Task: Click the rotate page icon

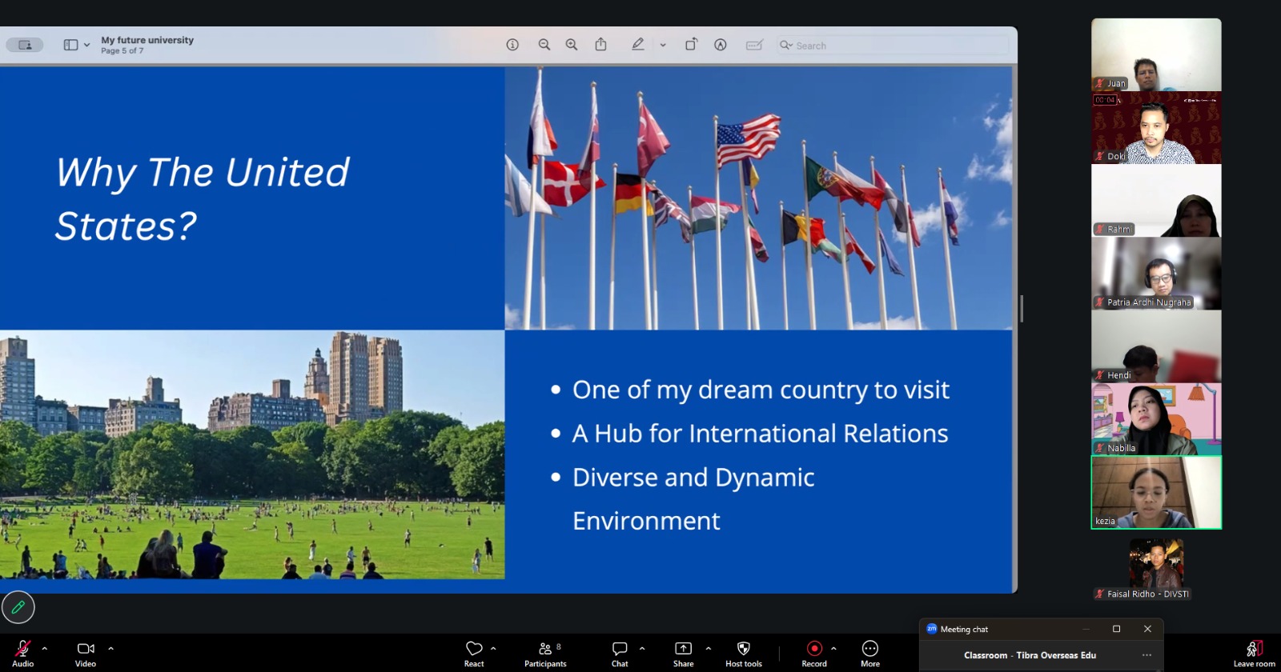Action: pyautogui.click(x=691, y=45)
